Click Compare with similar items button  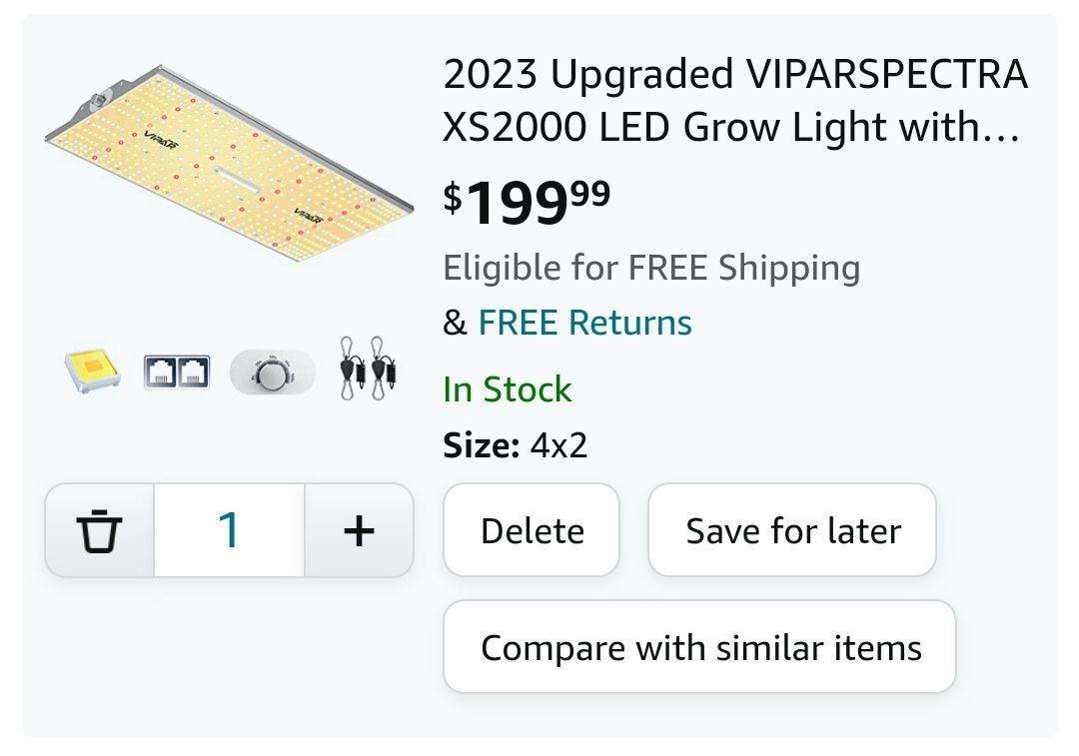699,646
